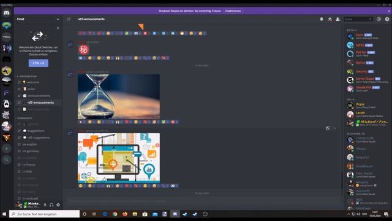Click the teal layered-logo server icon
The height and width of the screenshot is (221, 392).
pyautogui.click(x=7, y=25)
